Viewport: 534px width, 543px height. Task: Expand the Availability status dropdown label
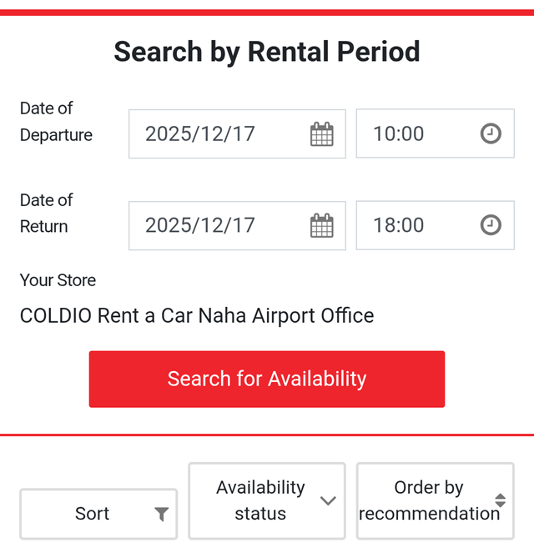pyautogui.click(x=260, y=500)
